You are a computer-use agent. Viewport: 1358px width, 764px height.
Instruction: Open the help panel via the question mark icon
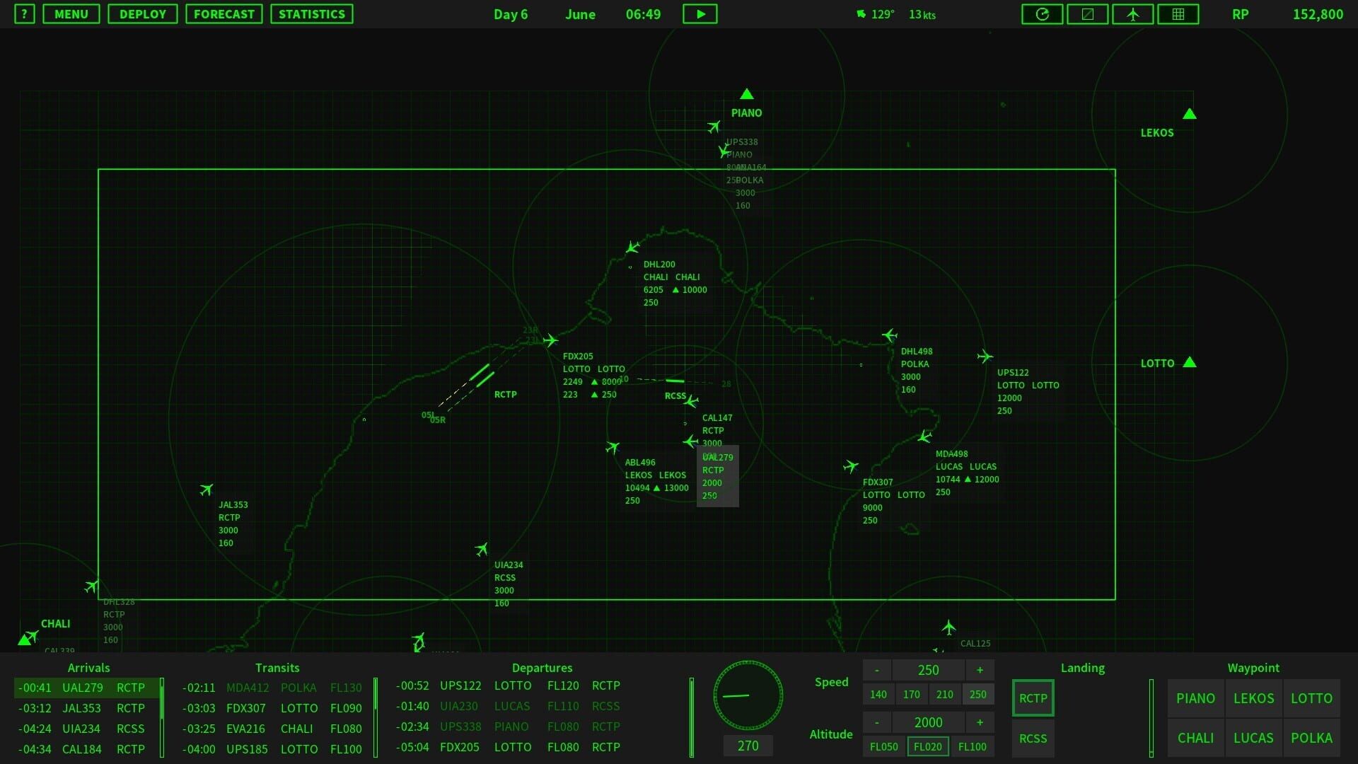(25, 13)
